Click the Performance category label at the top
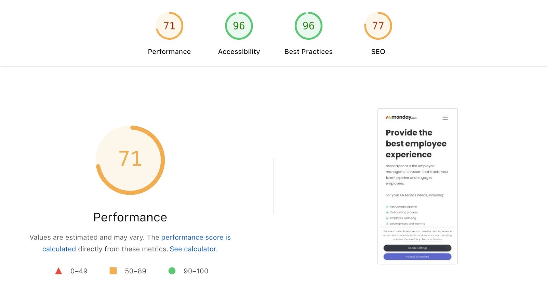This screenshot has height=285, width=547. (169, 51)
